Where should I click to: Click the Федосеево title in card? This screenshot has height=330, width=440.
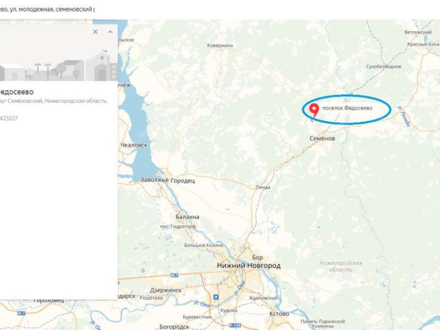(x=16, y=92)
